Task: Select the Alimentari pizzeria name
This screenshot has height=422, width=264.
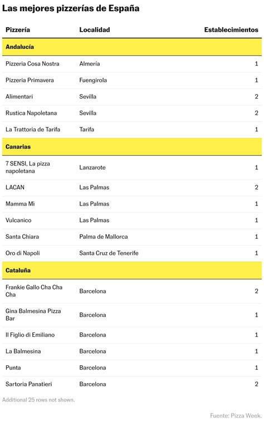Action: [19, 97]
